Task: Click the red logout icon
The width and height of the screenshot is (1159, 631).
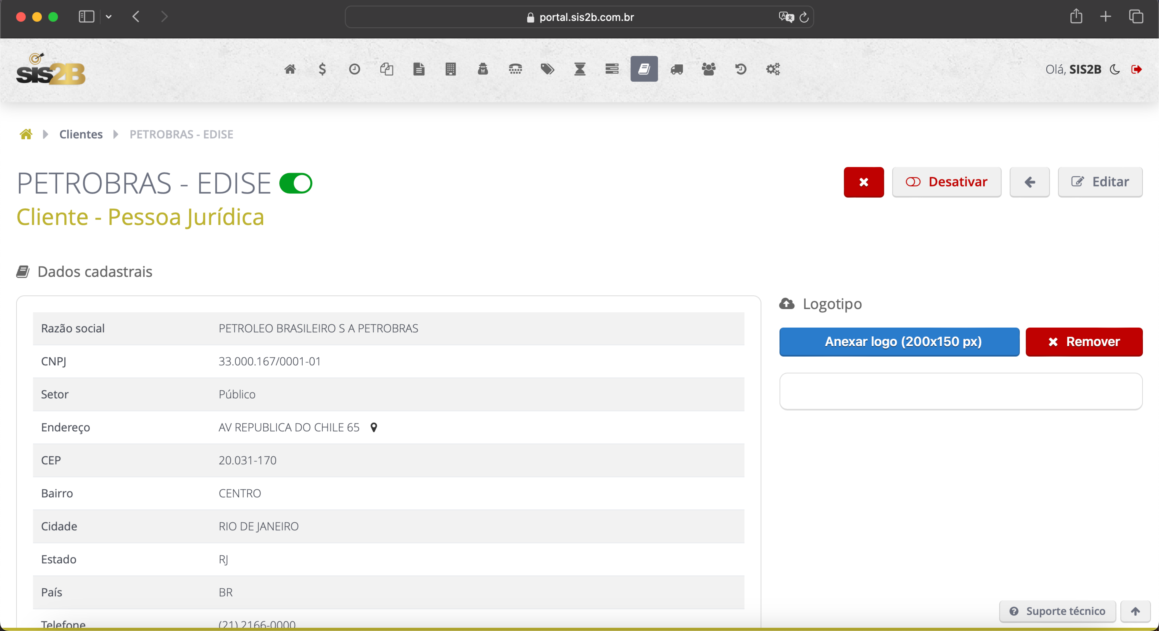Action: click(1136, 69)
